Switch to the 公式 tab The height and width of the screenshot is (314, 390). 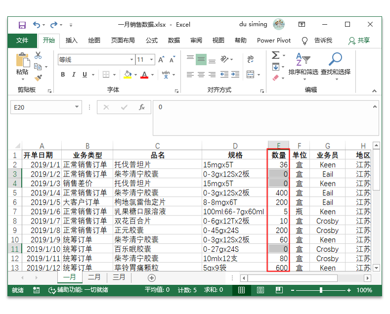(x=151, y=41)
